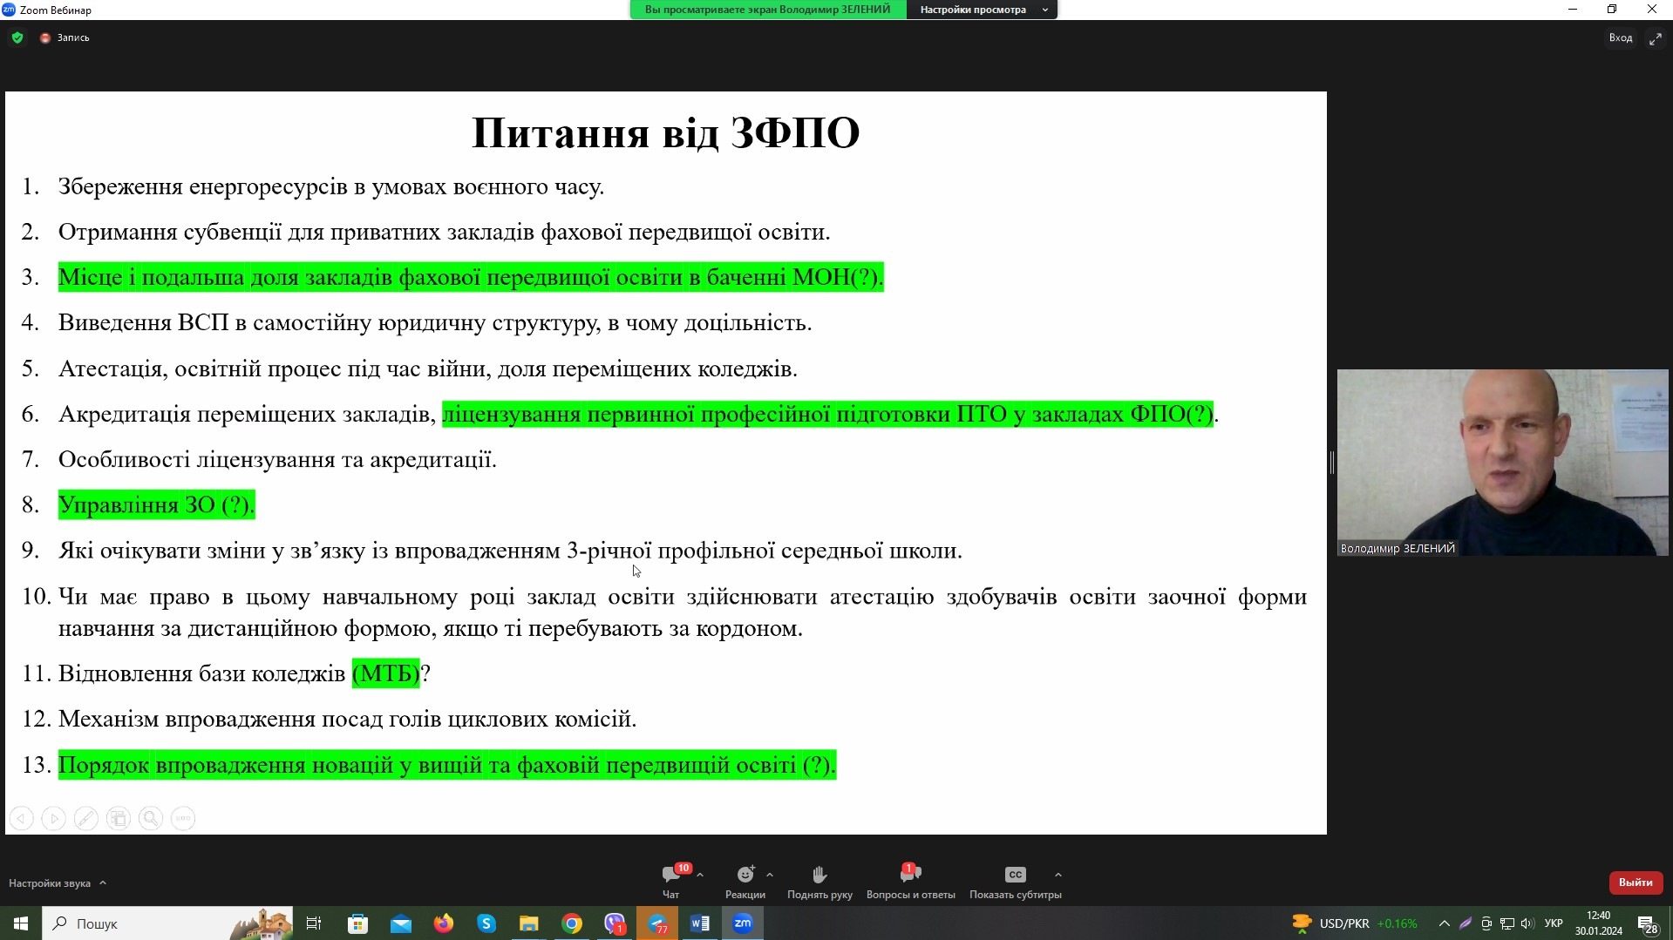Go to next slide arrow
Viewport: 1673px width, 940px height.
pyautogui.click(x=53, y=818)
